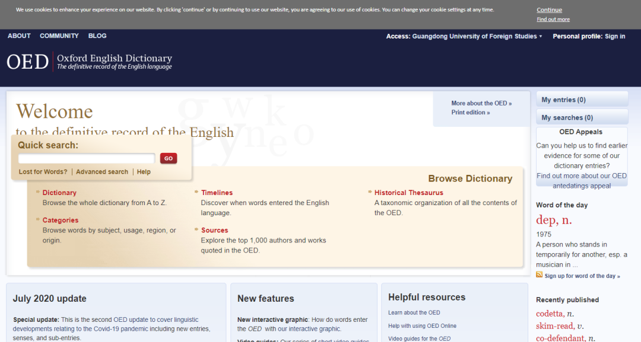
Task: Click Find out more about cookies
Action: 553,20
